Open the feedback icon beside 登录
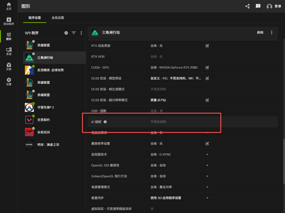 coord(258,6)
